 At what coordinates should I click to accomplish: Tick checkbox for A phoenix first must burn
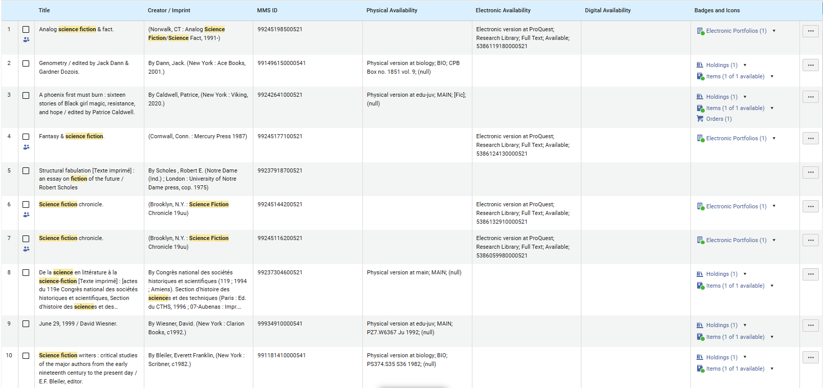pos(26,95)
